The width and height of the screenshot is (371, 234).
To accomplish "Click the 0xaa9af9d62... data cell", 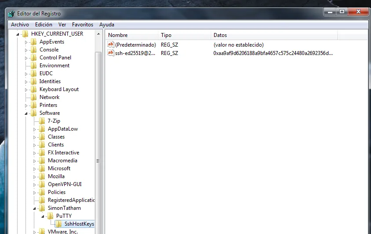I will 273,53.
